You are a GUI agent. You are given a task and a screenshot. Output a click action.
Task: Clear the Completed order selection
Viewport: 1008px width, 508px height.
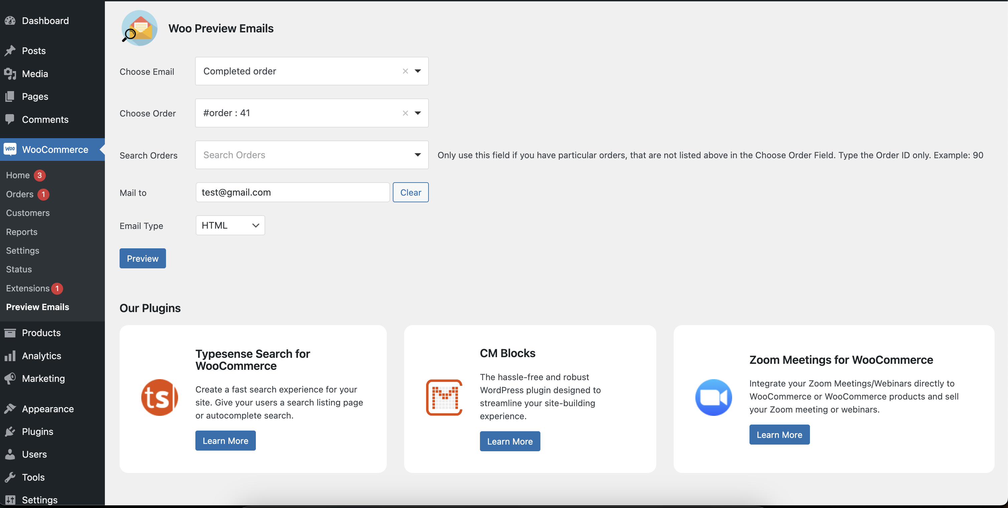tap(405, 71)
